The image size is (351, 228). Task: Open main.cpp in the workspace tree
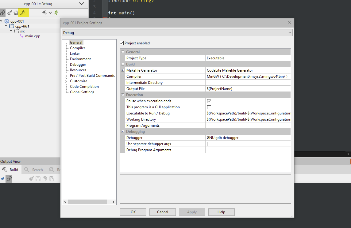pos(33,36)
